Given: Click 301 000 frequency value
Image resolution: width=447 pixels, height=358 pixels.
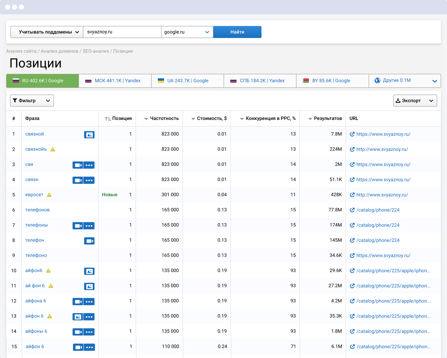Looking at the screenshot, I should [170, 195].
